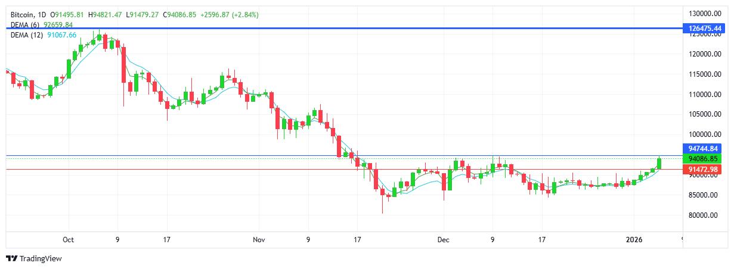Click the TradingView wordmark link
This screenshot has height=269, width=734.
coord(41,259)
